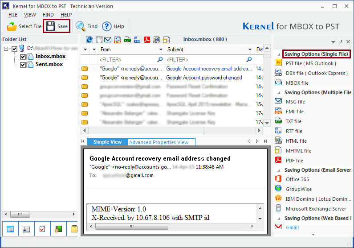Select Google Account password changed email
354x248 pixels.
tap(171, 78)
